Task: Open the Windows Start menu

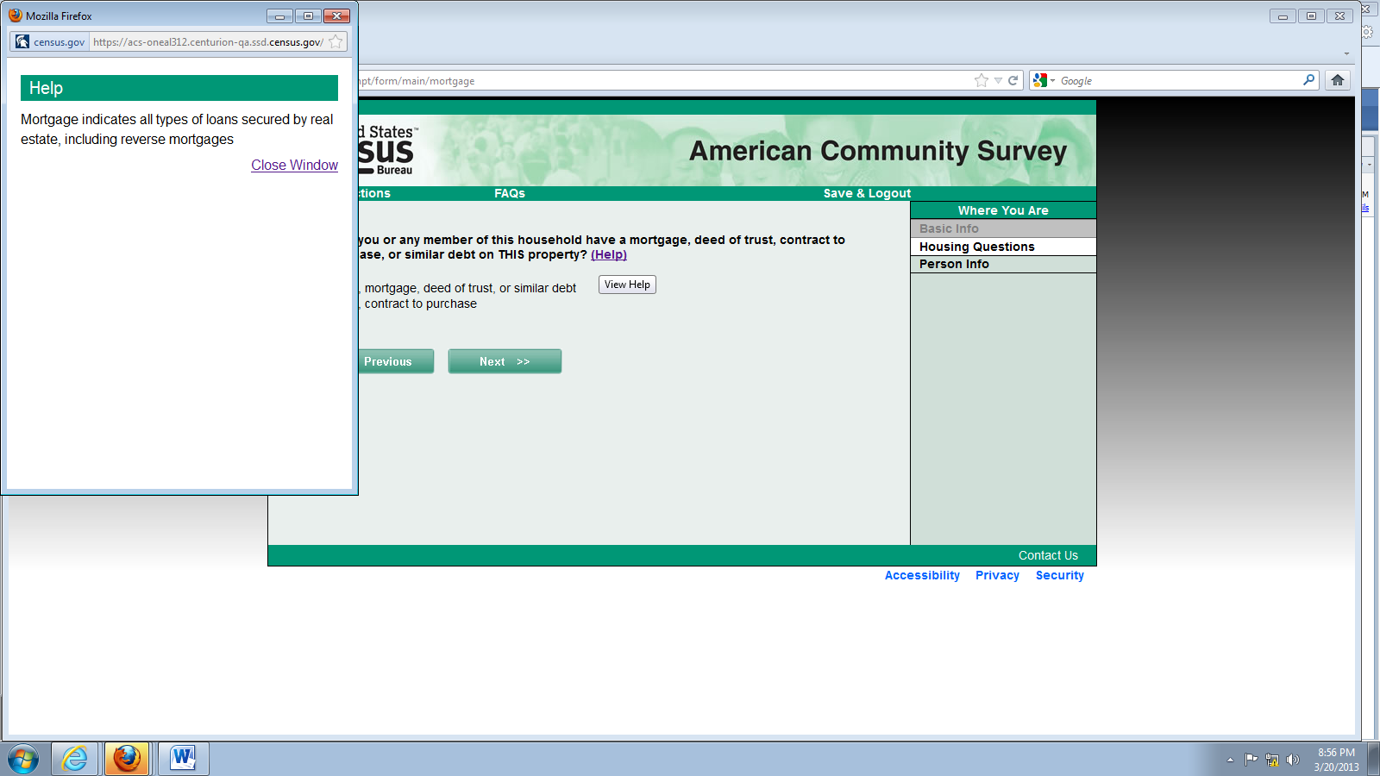Action: 23,759
